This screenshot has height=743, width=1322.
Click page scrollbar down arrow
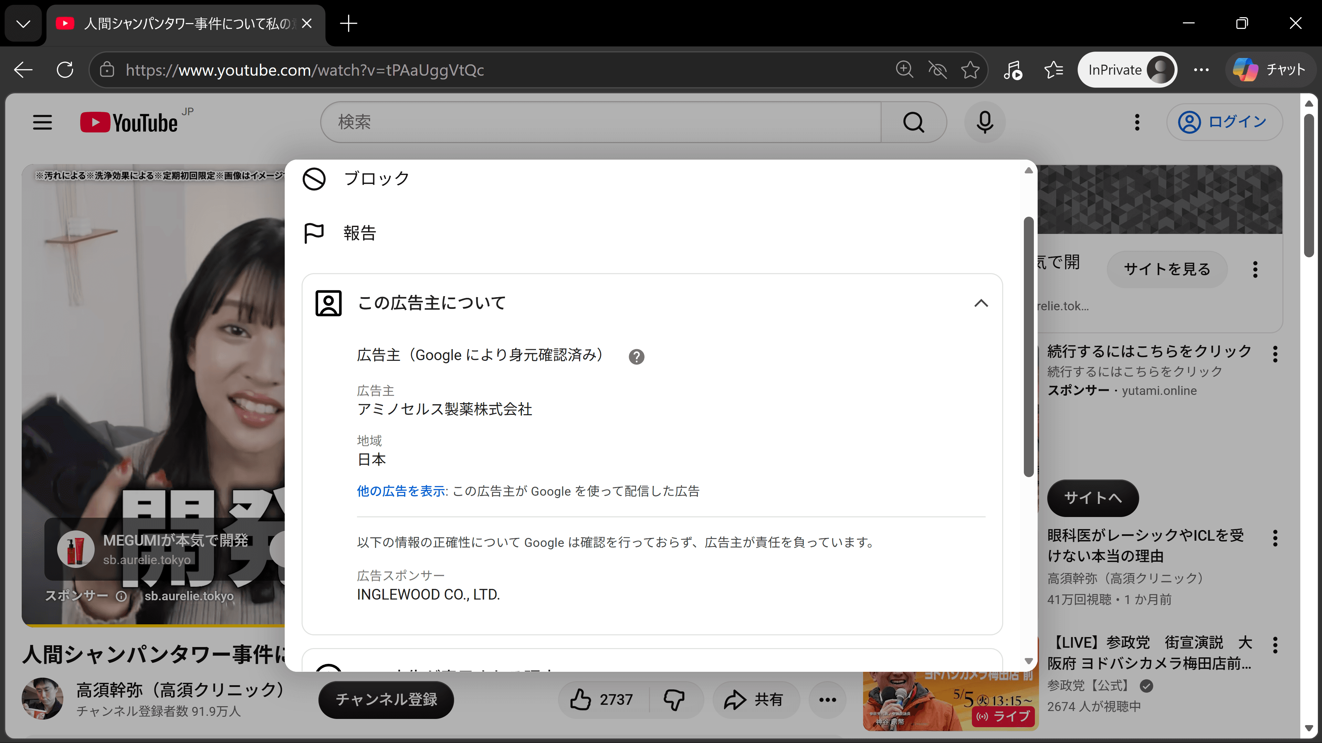(x=1309, y=728)
